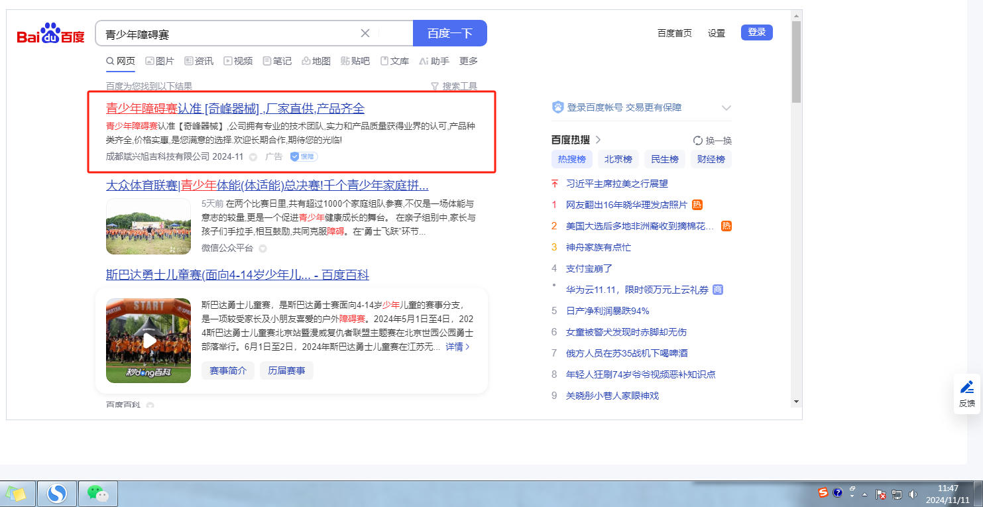Click the Baidu logo
This screenshot has width=983, height=507.
click(51, 34)
